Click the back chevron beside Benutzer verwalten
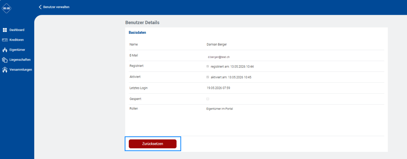The width and height of the screenshot is (407, 159). click(x=40, y=7)
